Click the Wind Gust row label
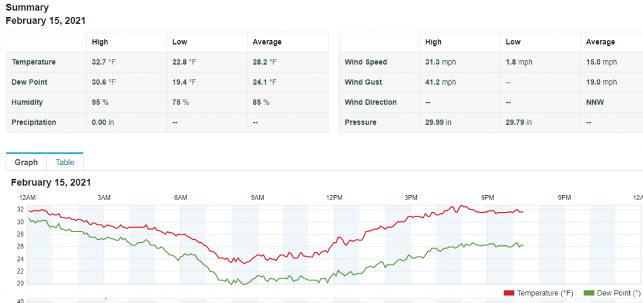643x303 pixels. (364, 82)
